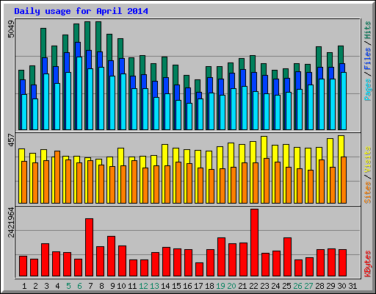Screen dimensions: 376x294
Task: Click the blue Files bar segment for day 21
Action: click(243, 78)
